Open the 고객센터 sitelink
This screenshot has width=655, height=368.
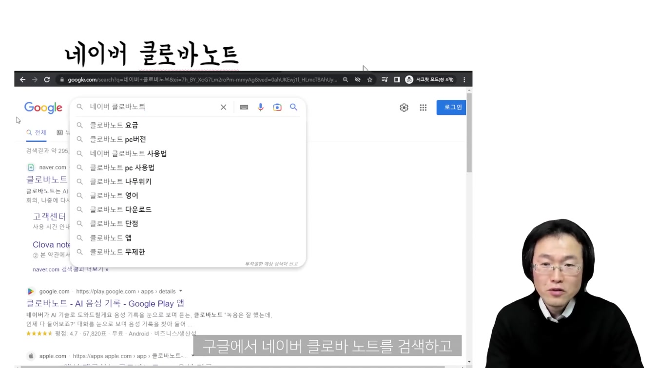click(x=49, y=216)
